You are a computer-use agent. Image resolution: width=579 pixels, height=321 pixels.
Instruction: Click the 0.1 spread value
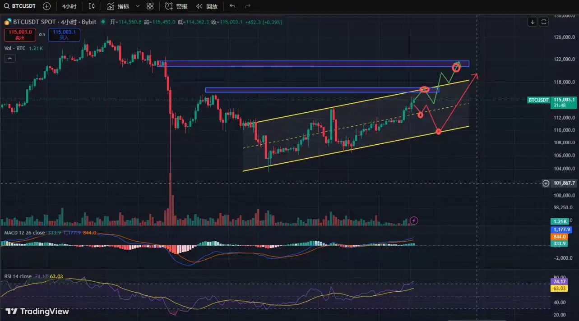click(x=42, y=35)
